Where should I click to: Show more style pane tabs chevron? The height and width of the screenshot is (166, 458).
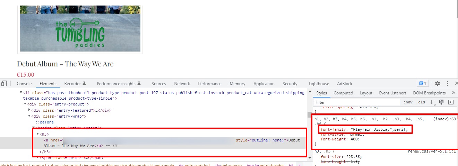click(453, 93)
